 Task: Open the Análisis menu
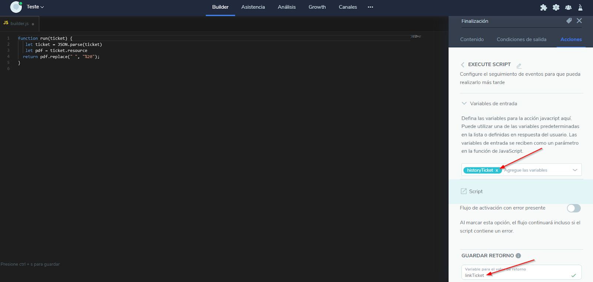[286, 7]
